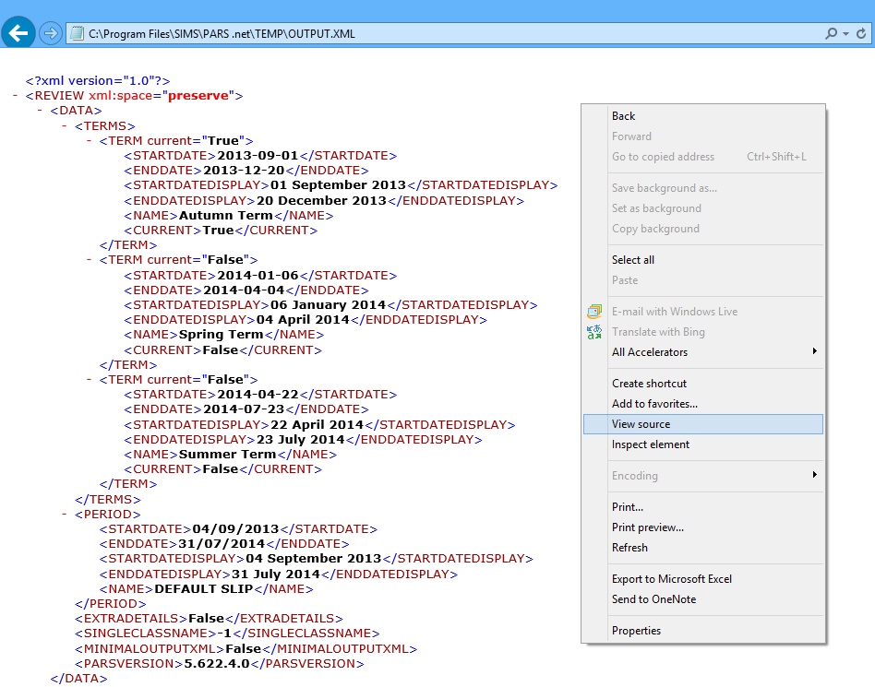Click the PERIOD end date 31/07/2014
The height and width of the screenshot is (687, 875).
coord(222,544)
